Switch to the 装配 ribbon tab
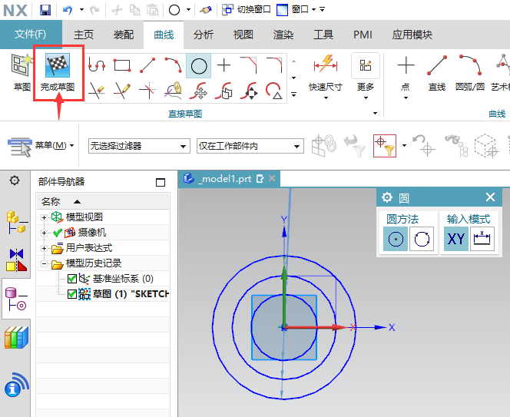 pos(124,35)
